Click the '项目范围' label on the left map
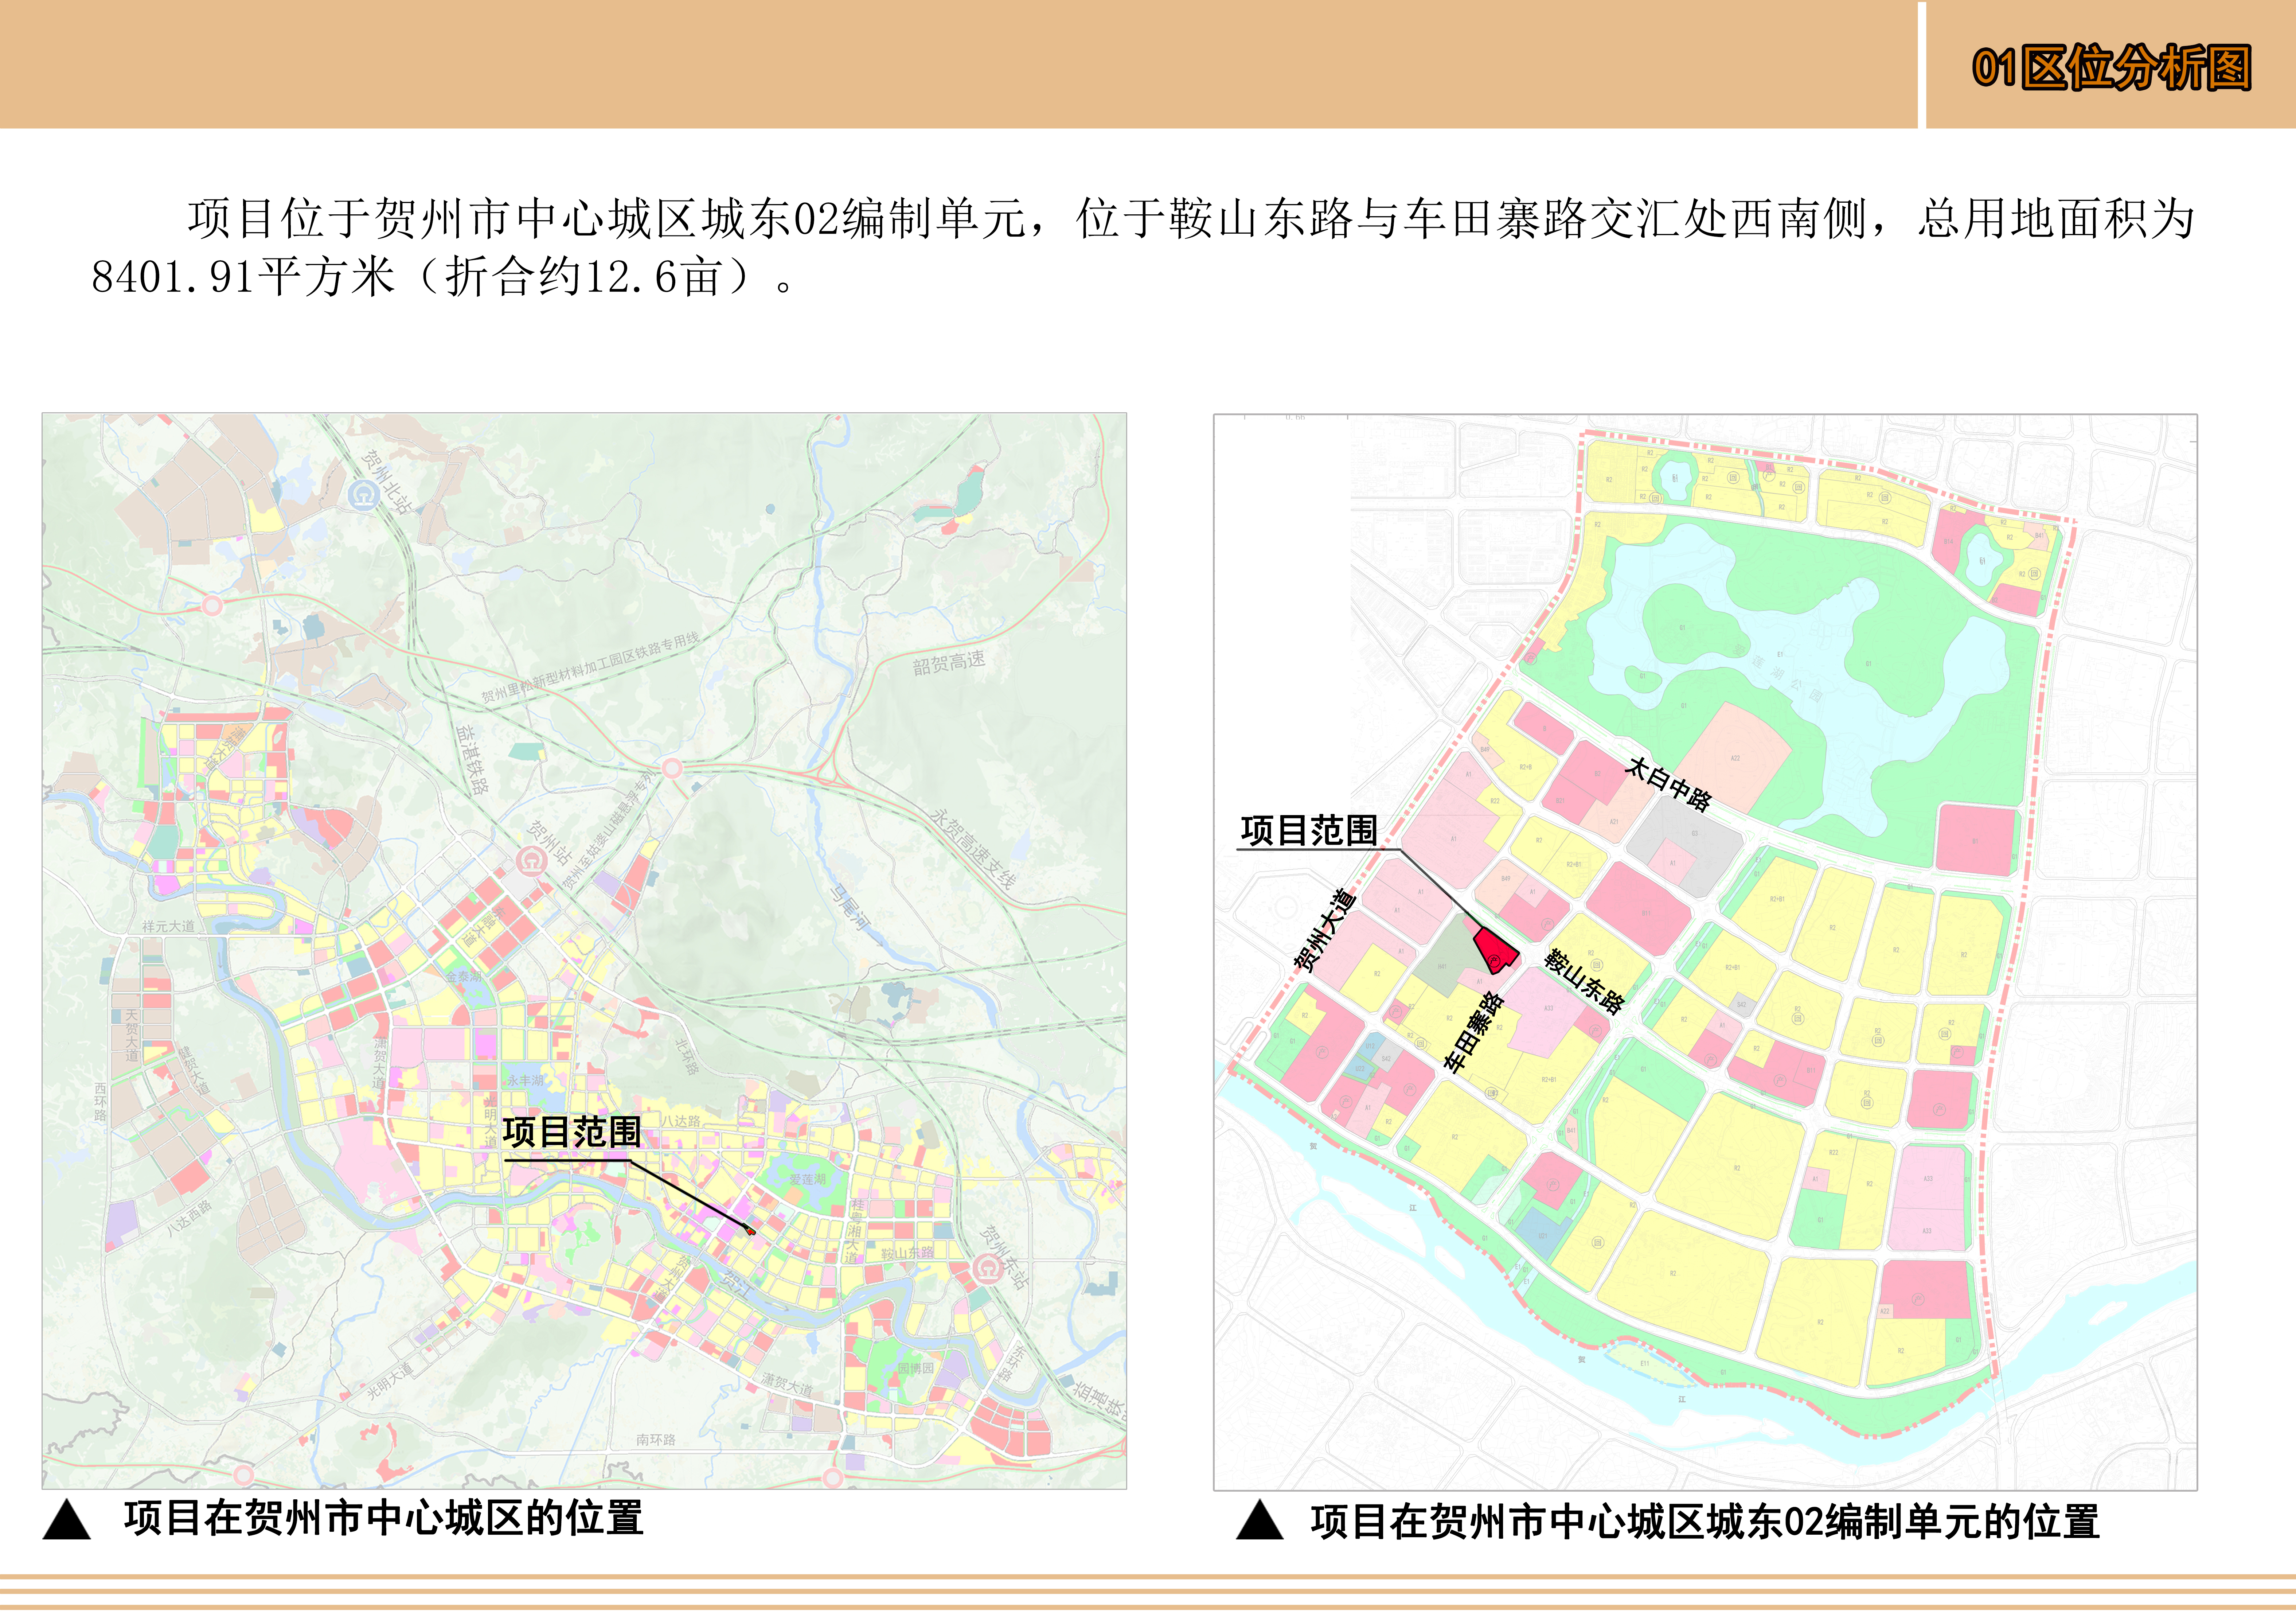This screenshot has width=2296, height=1624. tap(572, 1132)
